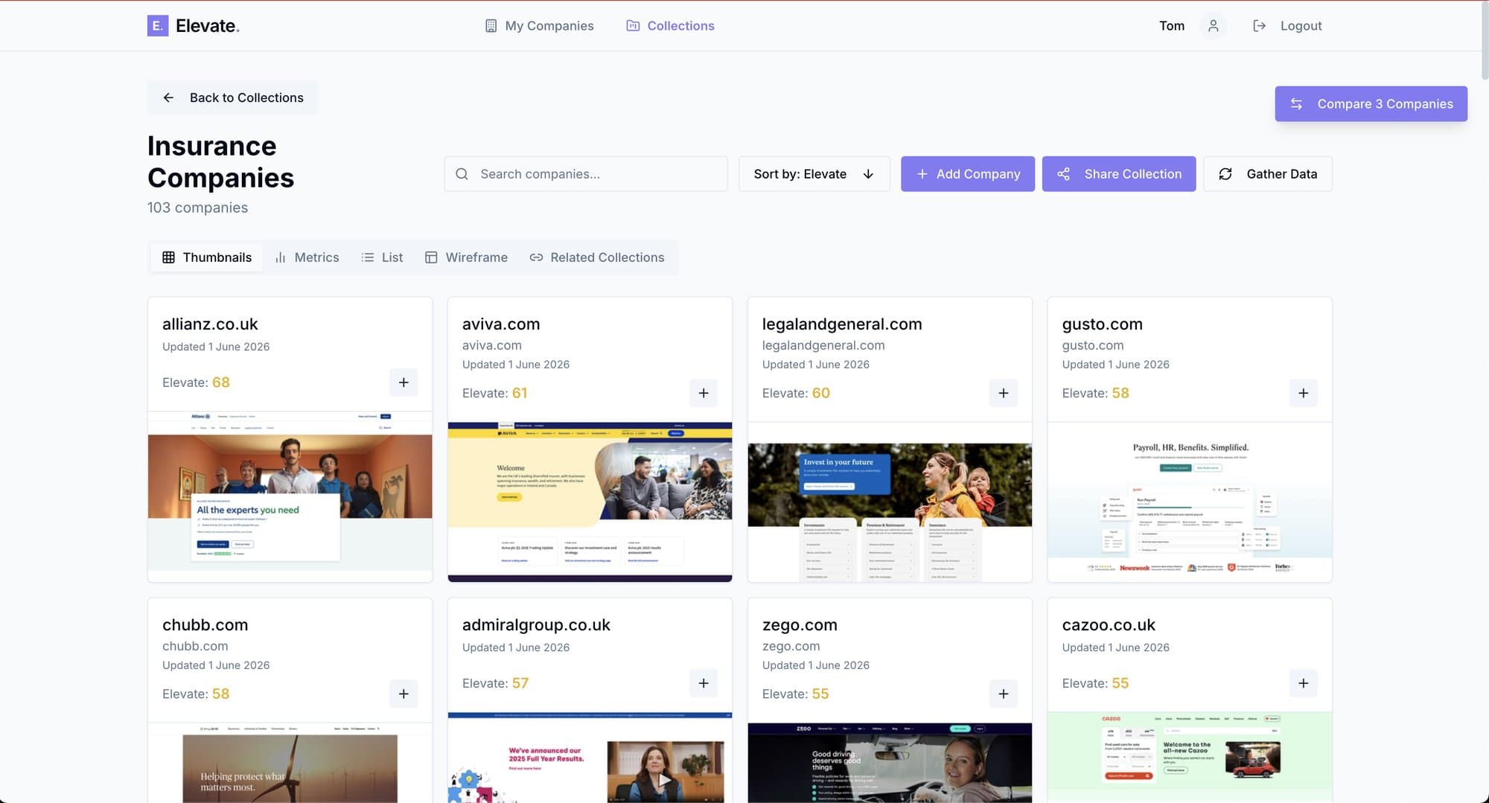Open the zego.com website thumbnail

click(890, 763)
